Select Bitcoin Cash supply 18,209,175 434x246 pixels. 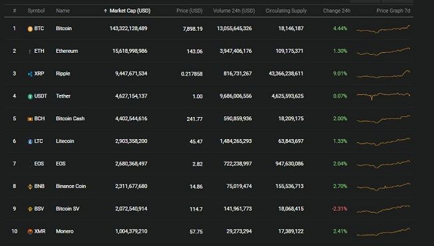(291, 118)
